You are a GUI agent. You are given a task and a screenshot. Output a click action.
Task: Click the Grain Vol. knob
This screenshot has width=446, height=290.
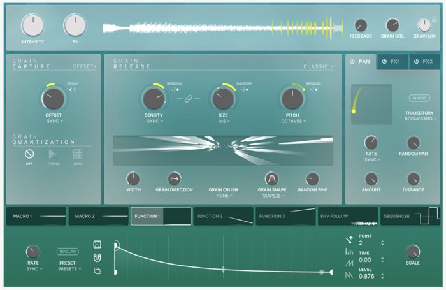[392, 25]
